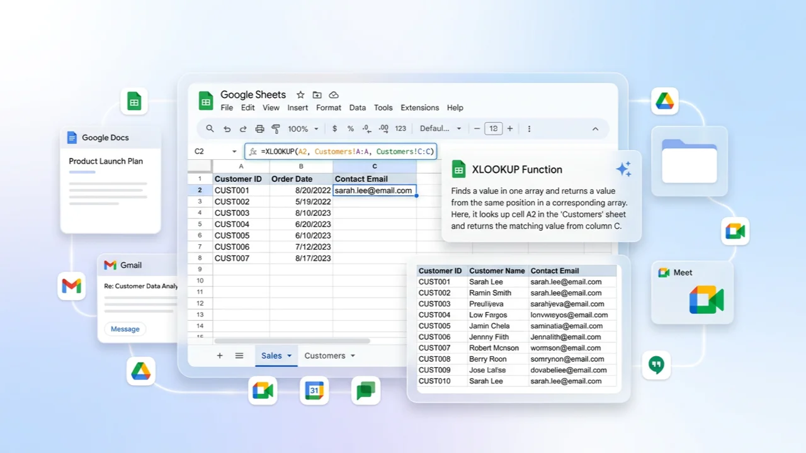Open the View menu
Screen dimensions: 806x453
pyautogui.click(x=271, y=108)
